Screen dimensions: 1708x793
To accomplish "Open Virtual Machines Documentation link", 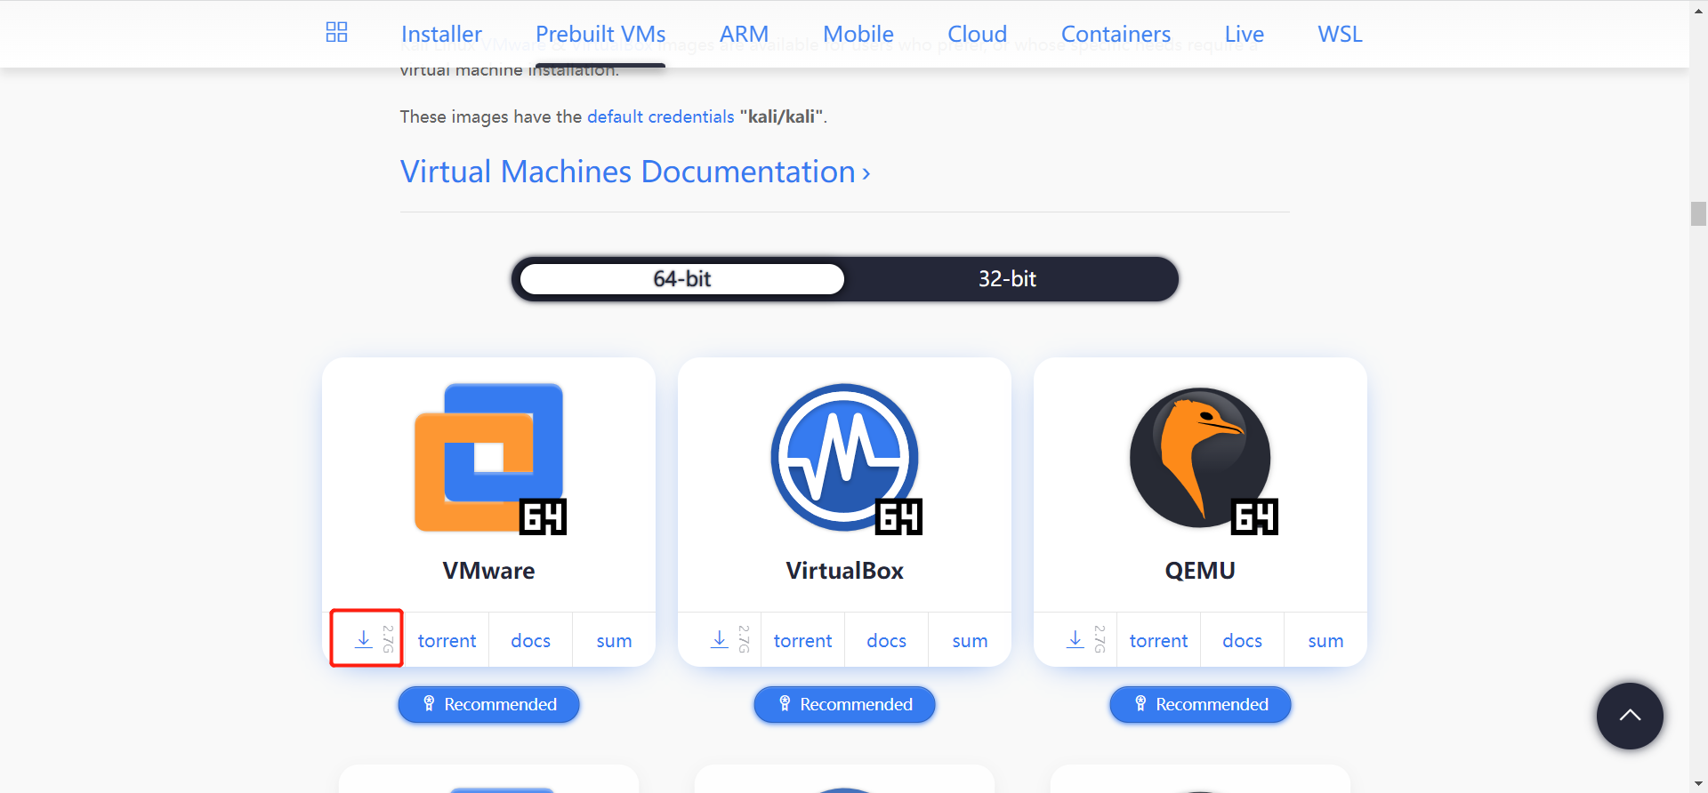I will (x=635, y=172).
